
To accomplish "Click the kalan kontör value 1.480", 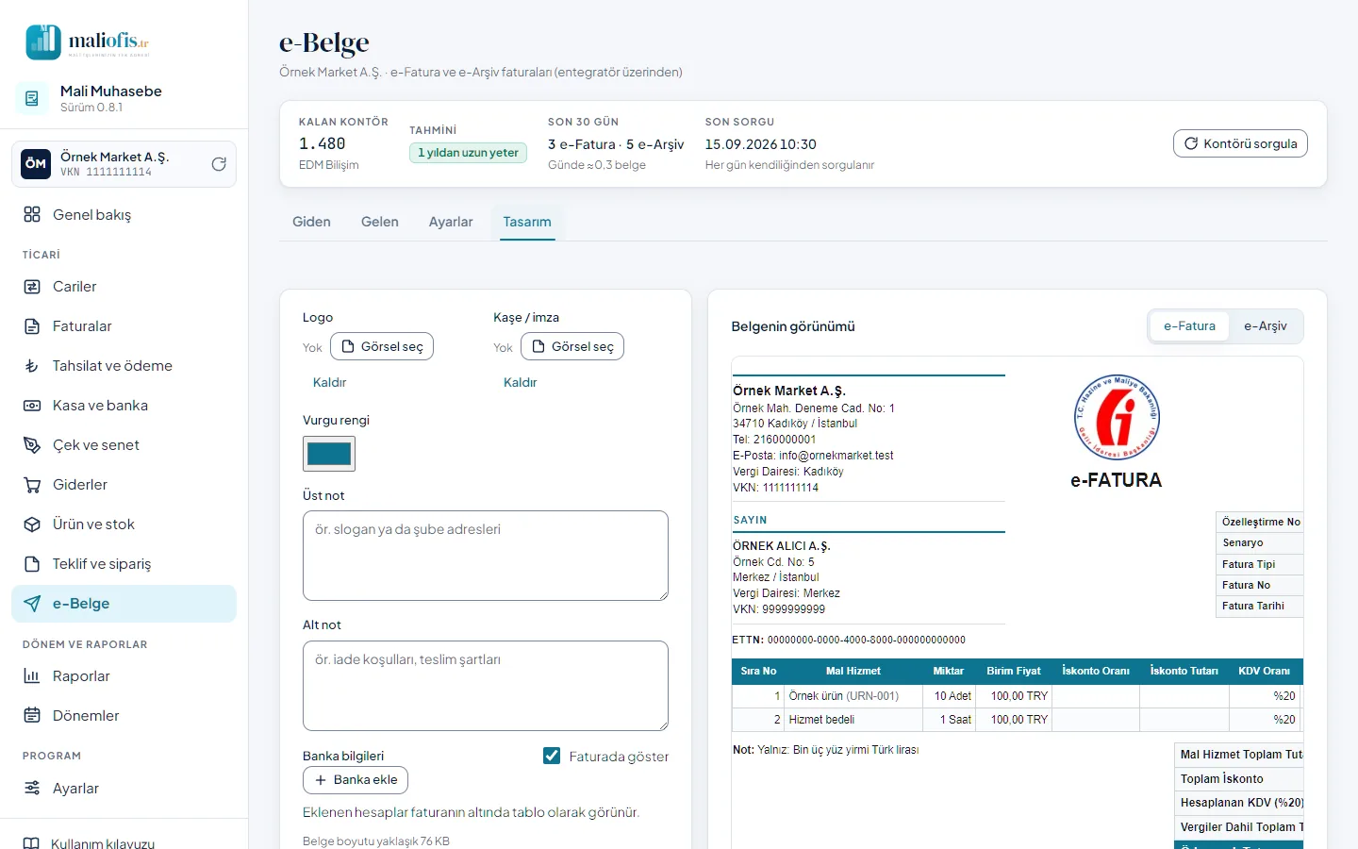I will 323,143.
